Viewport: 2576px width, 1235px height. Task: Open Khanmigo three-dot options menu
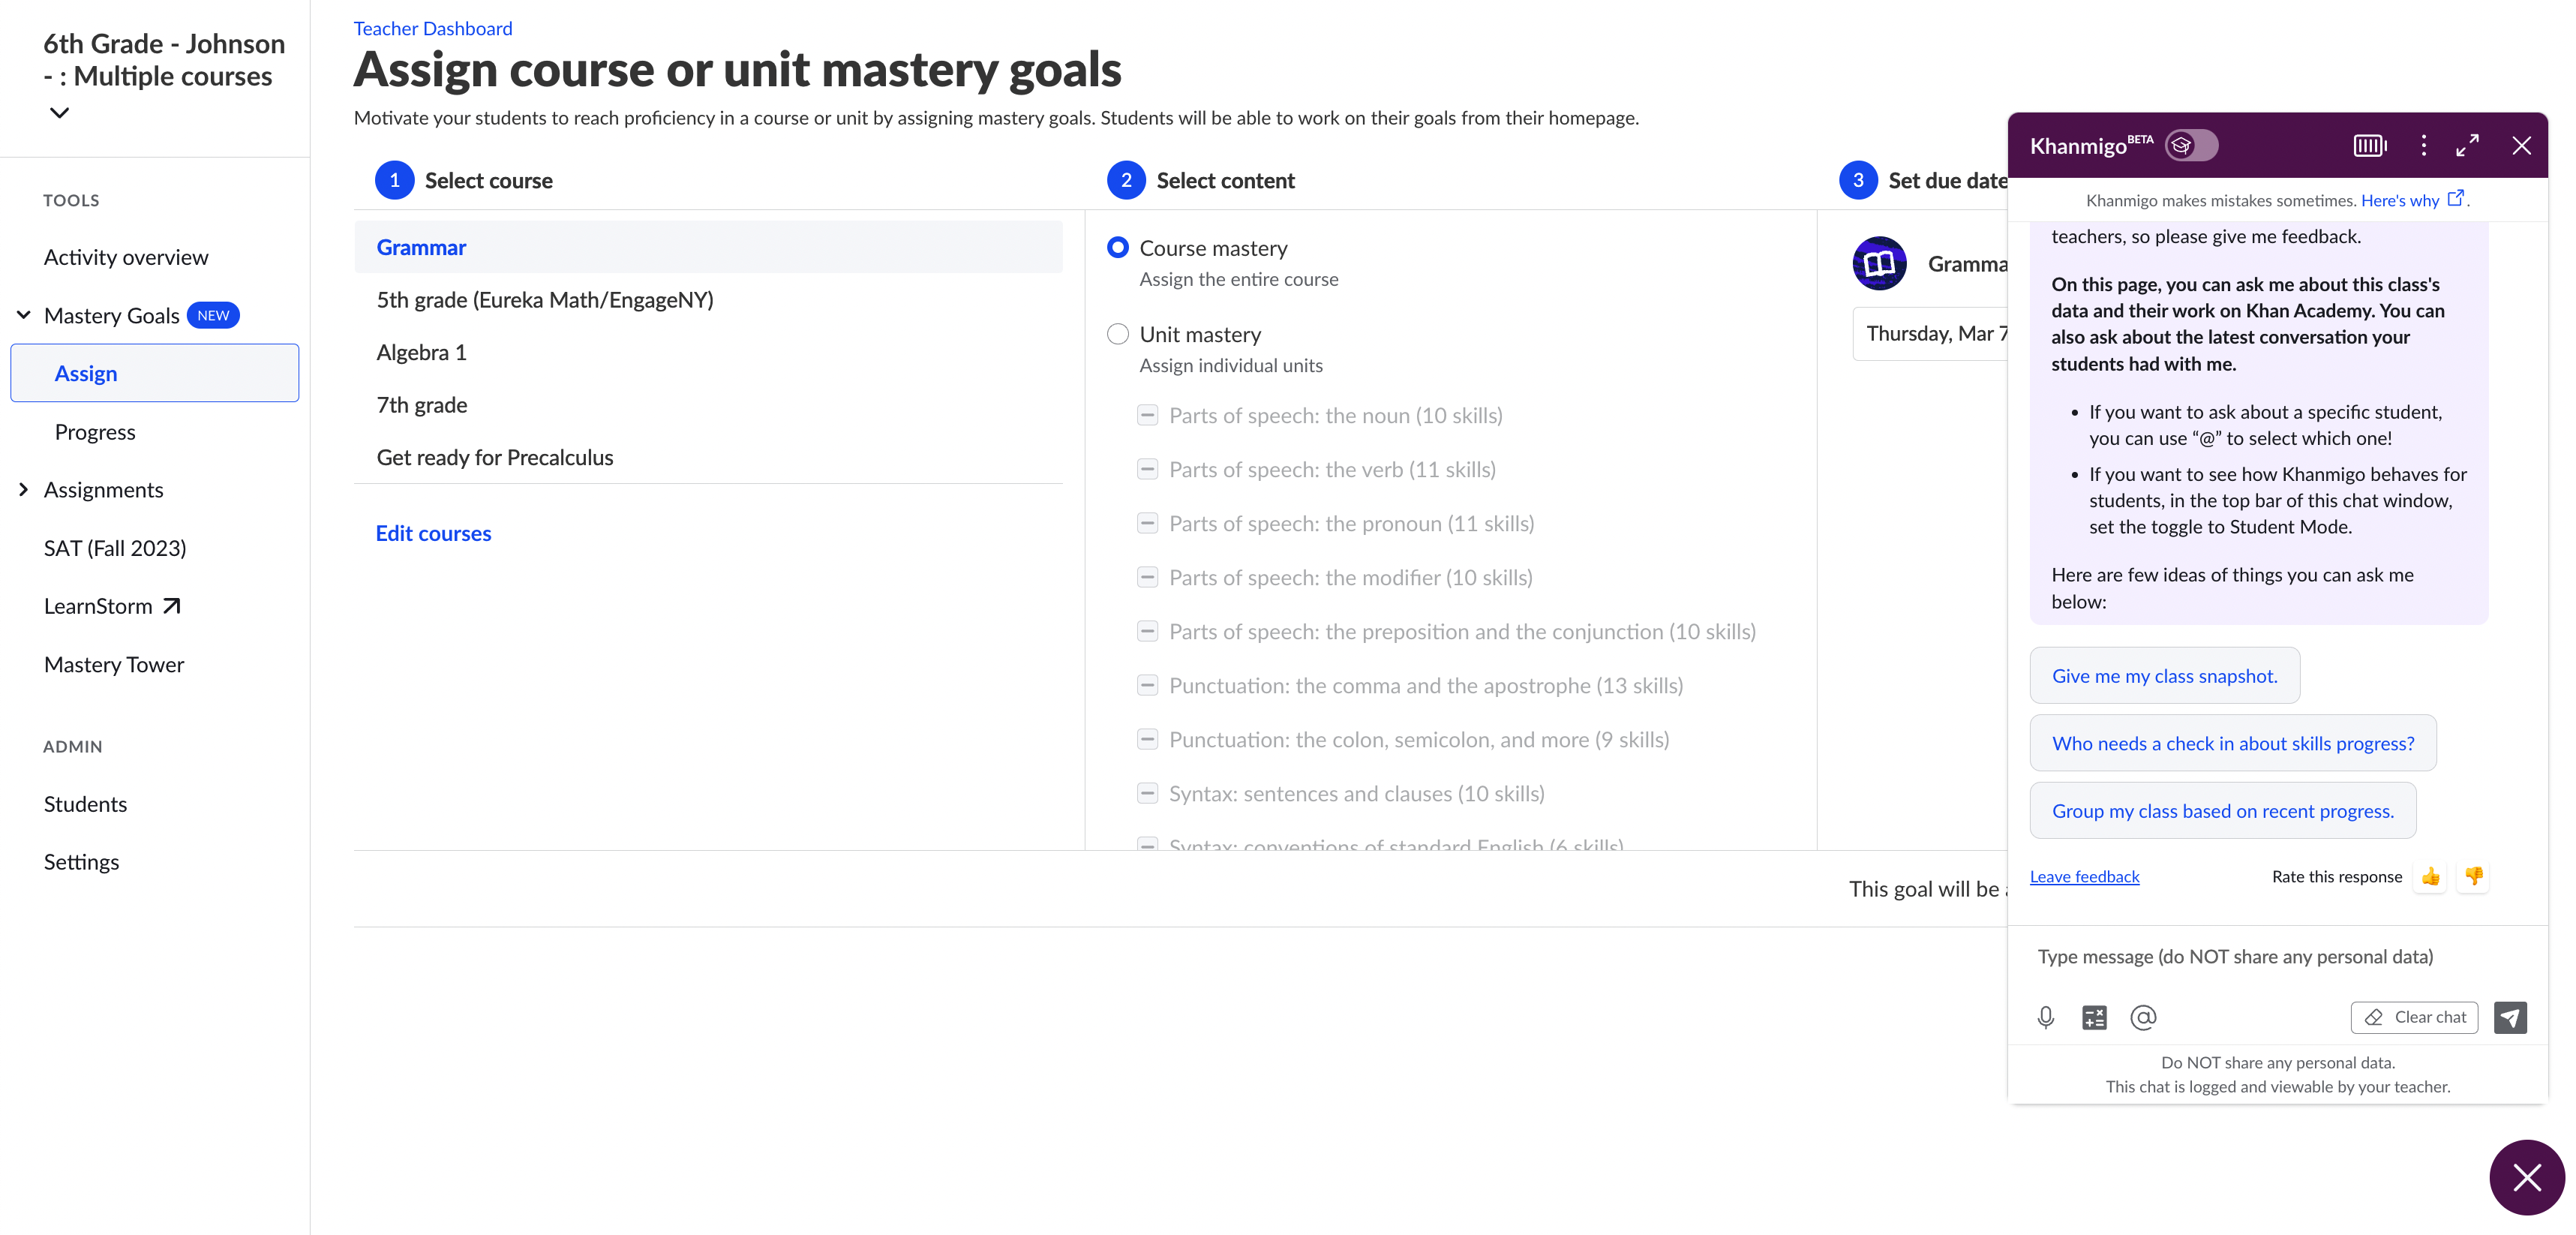2424,146
